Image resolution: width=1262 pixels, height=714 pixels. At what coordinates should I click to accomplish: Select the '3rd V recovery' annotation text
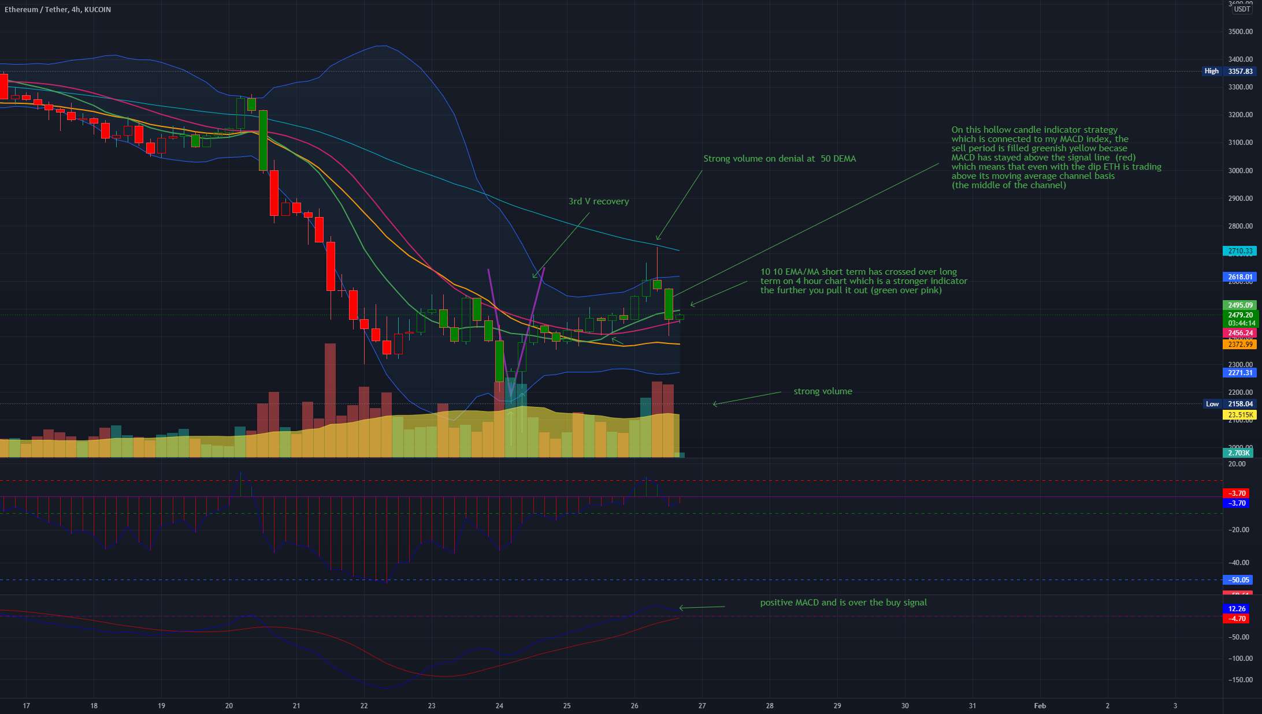click(599, 201)
